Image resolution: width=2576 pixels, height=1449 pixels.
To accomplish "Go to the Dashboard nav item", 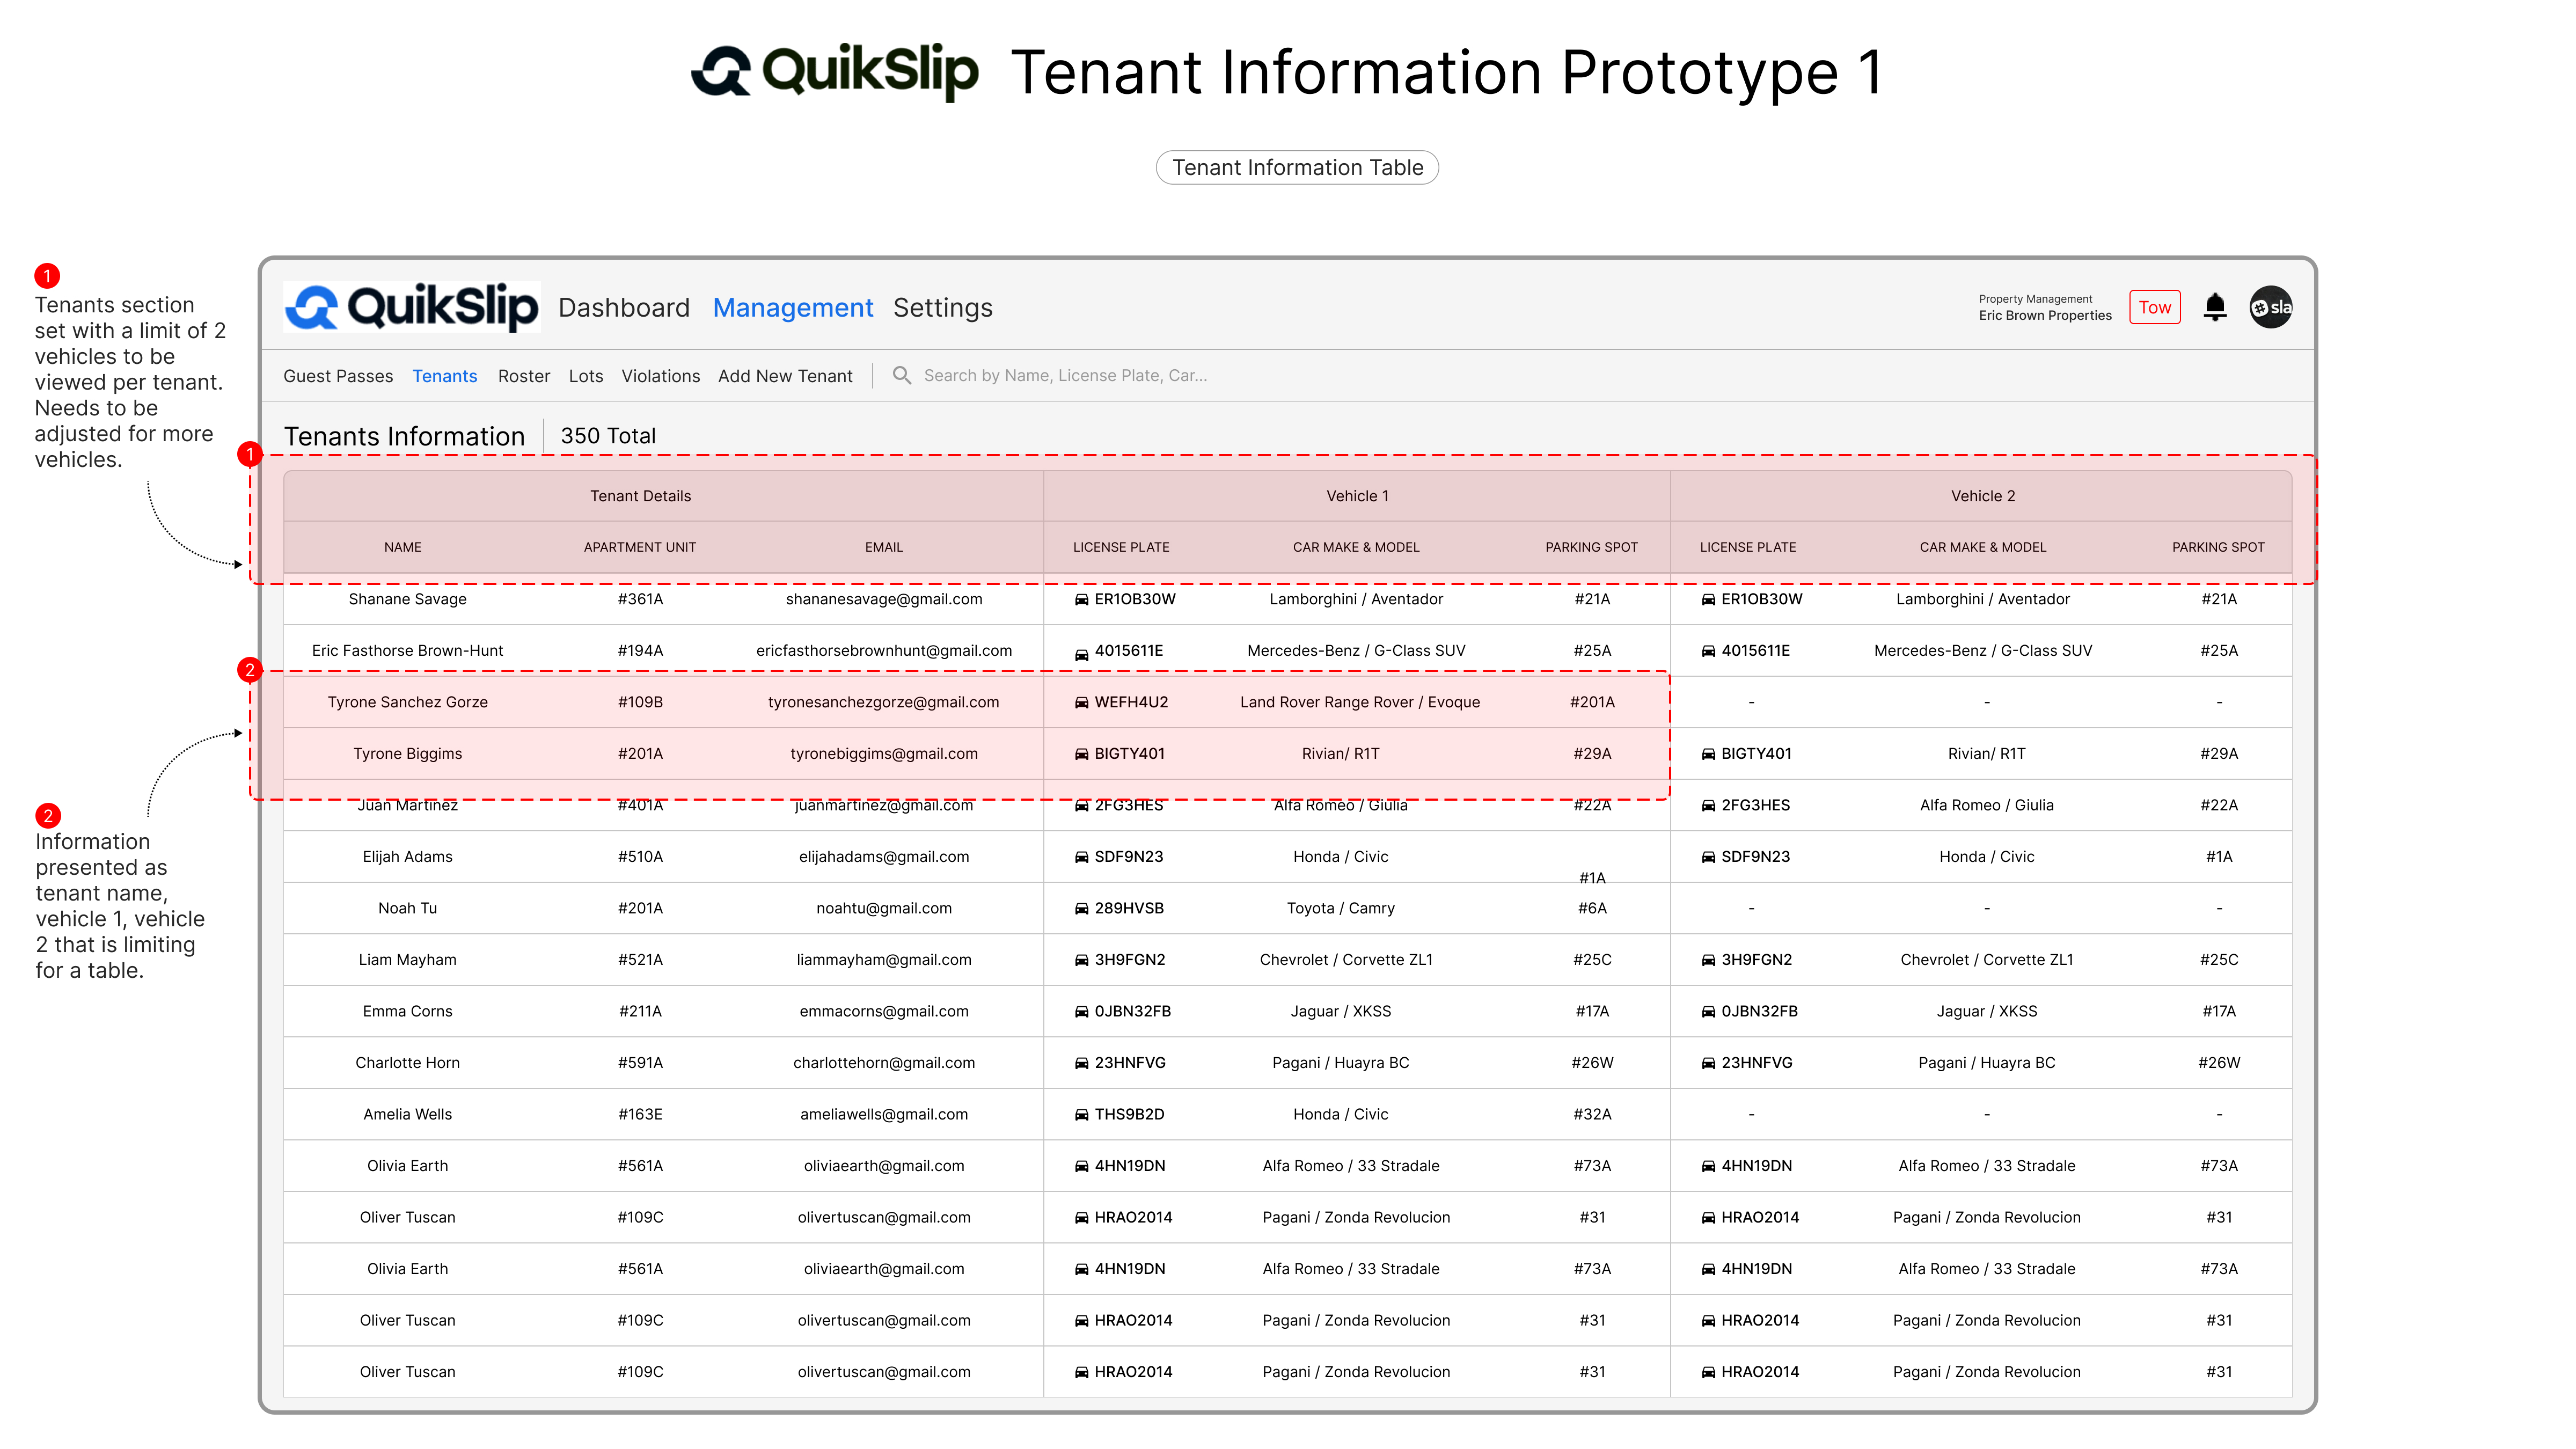I will click(623, 308).
